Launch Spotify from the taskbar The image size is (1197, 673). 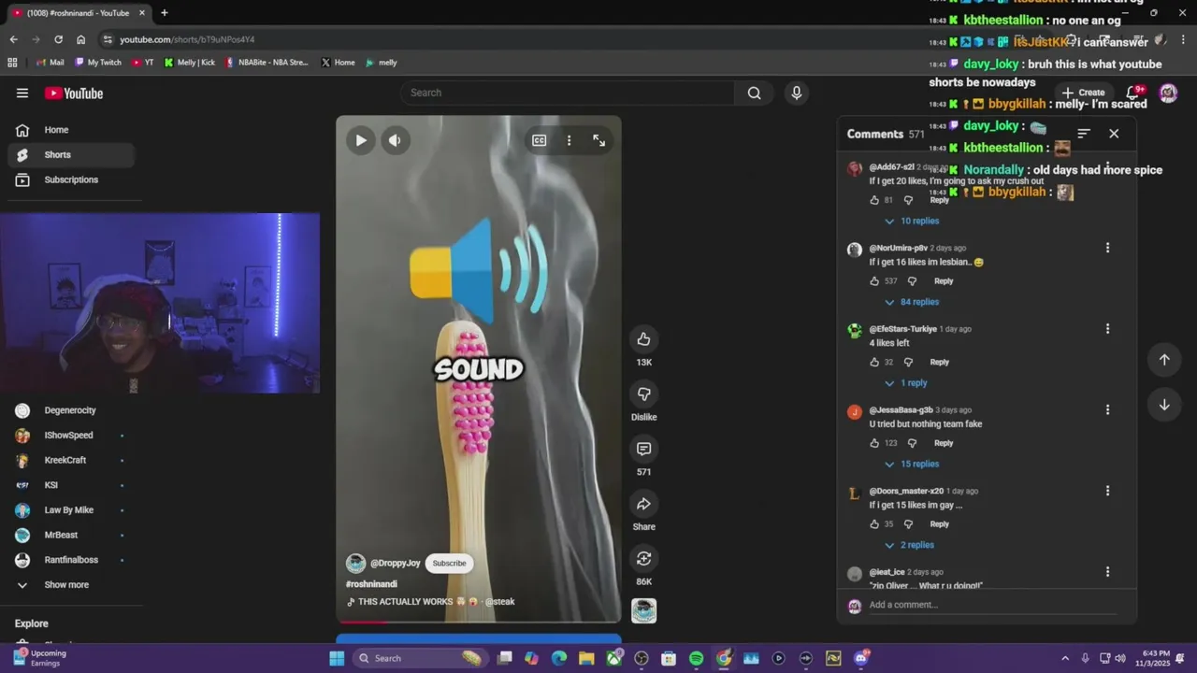coord(696,658)
